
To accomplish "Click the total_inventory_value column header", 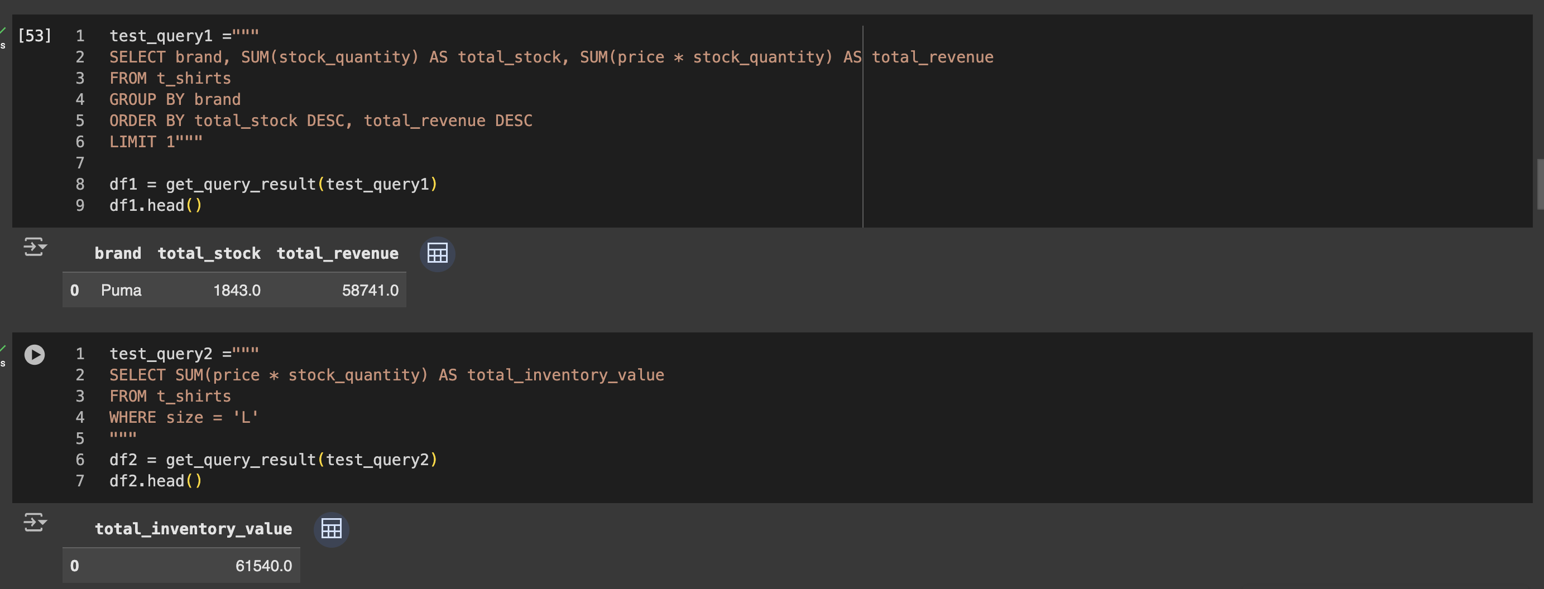I will point(193,528).
